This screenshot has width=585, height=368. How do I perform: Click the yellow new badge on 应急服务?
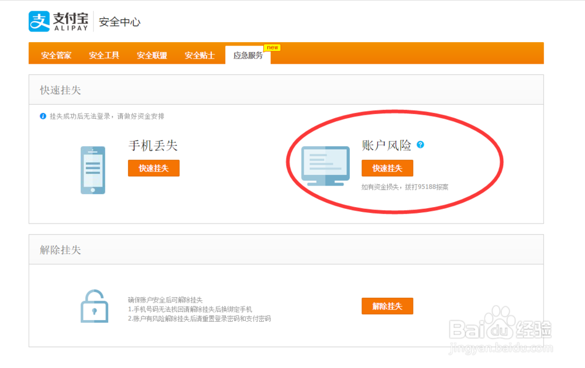tap(271, 47)
